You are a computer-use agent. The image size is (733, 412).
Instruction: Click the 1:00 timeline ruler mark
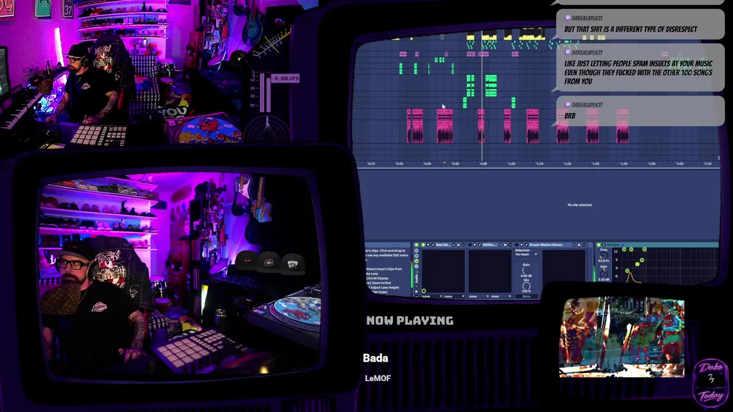point(511,164)
